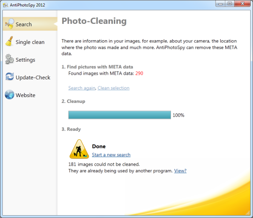The width and height of the screenshot is (253, 218).
Task: Click the Single clean broom icon
Action: click(x=9, y=42)
